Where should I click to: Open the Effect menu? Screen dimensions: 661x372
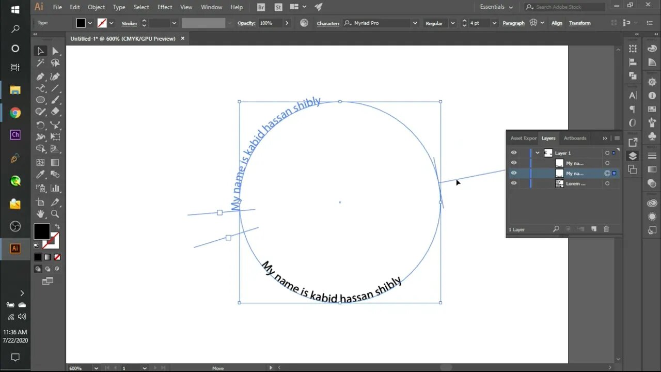tap(165, 7)
